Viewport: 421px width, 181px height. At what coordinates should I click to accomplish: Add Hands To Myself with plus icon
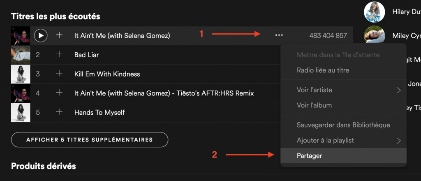click(59, 112)
